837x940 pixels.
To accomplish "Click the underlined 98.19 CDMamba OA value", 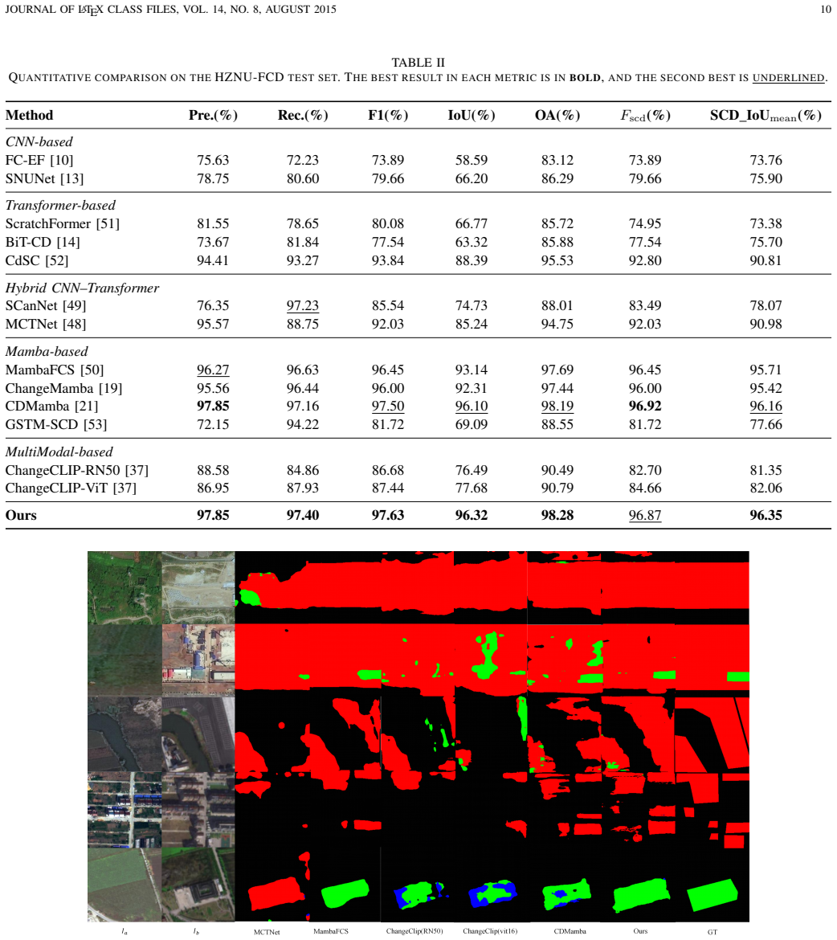I will click(x=557, y=407).
